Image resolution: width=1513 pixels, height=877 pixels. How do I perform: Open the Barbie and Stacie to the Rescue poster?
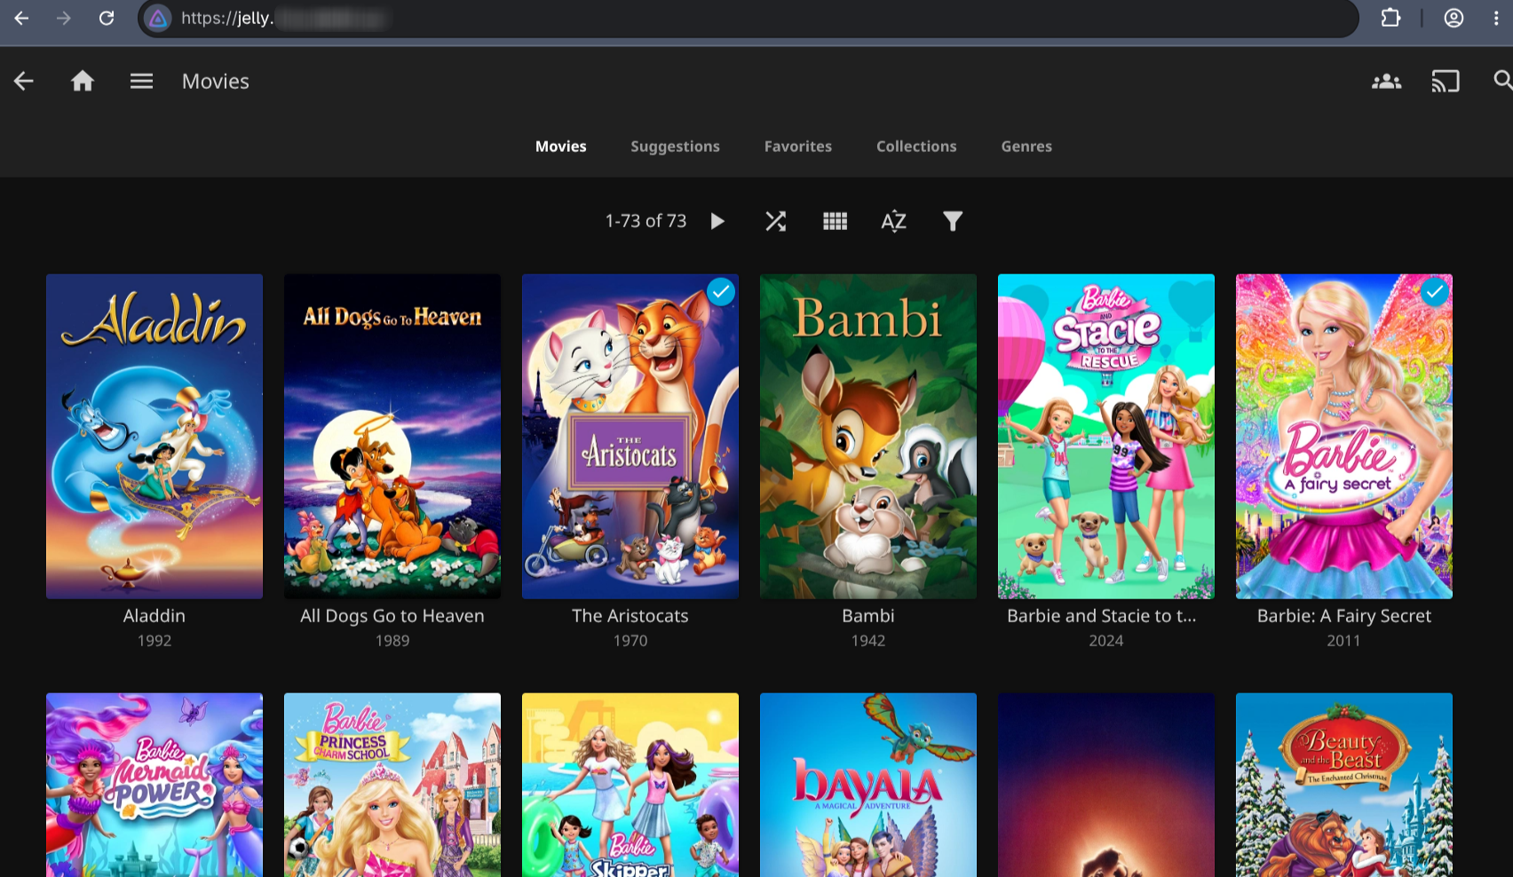(1106, 437)
